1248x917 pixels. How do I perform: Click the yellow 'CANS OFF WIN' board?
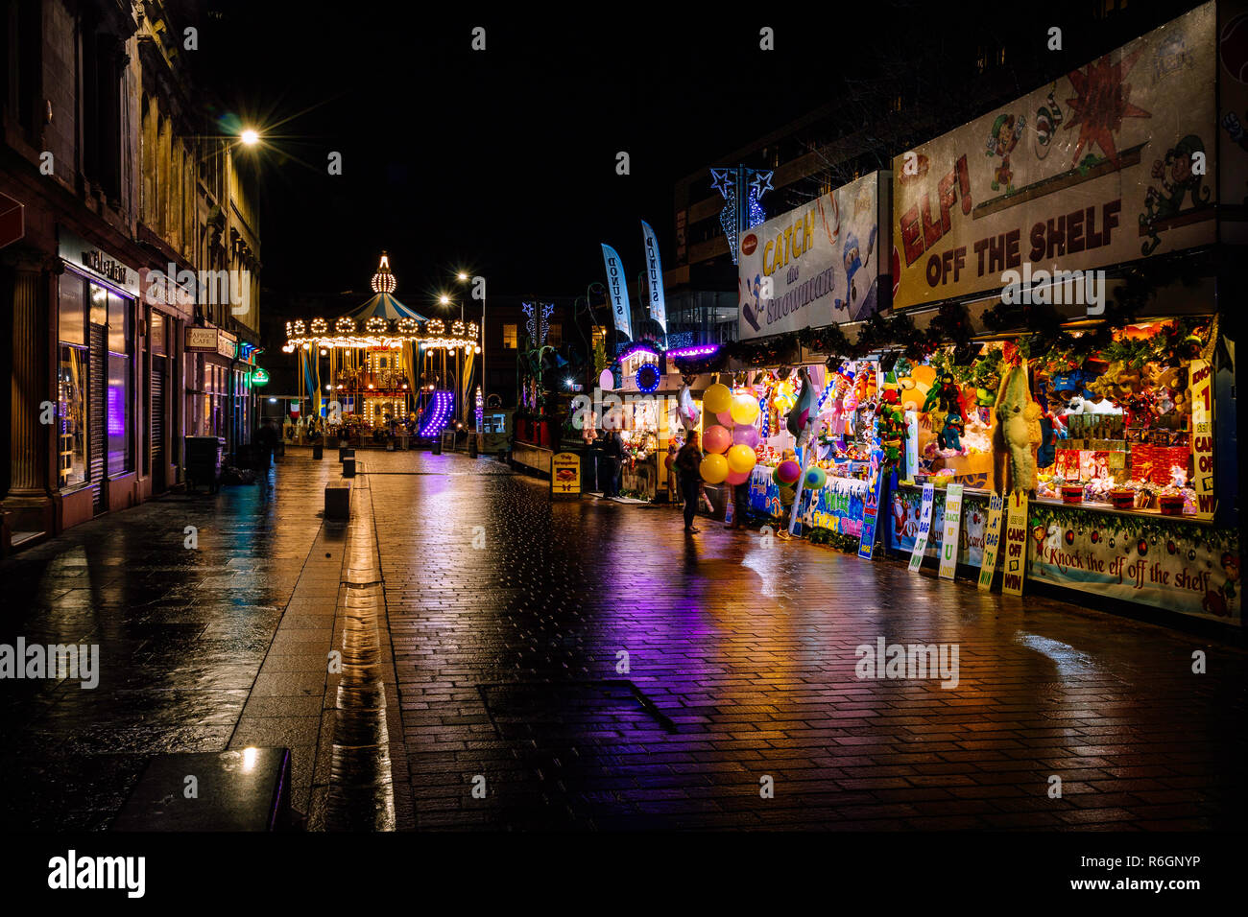(x=1015, y=544)
